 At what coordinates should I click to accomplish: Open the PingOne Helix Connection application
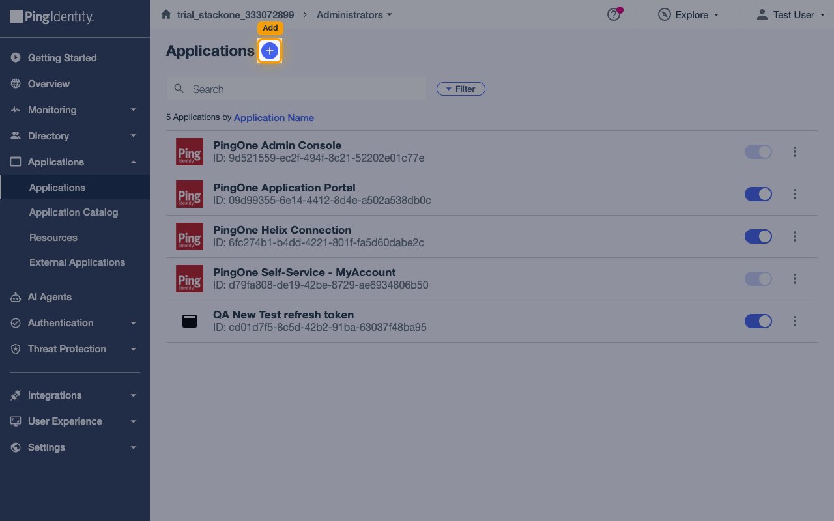[282, 230]
